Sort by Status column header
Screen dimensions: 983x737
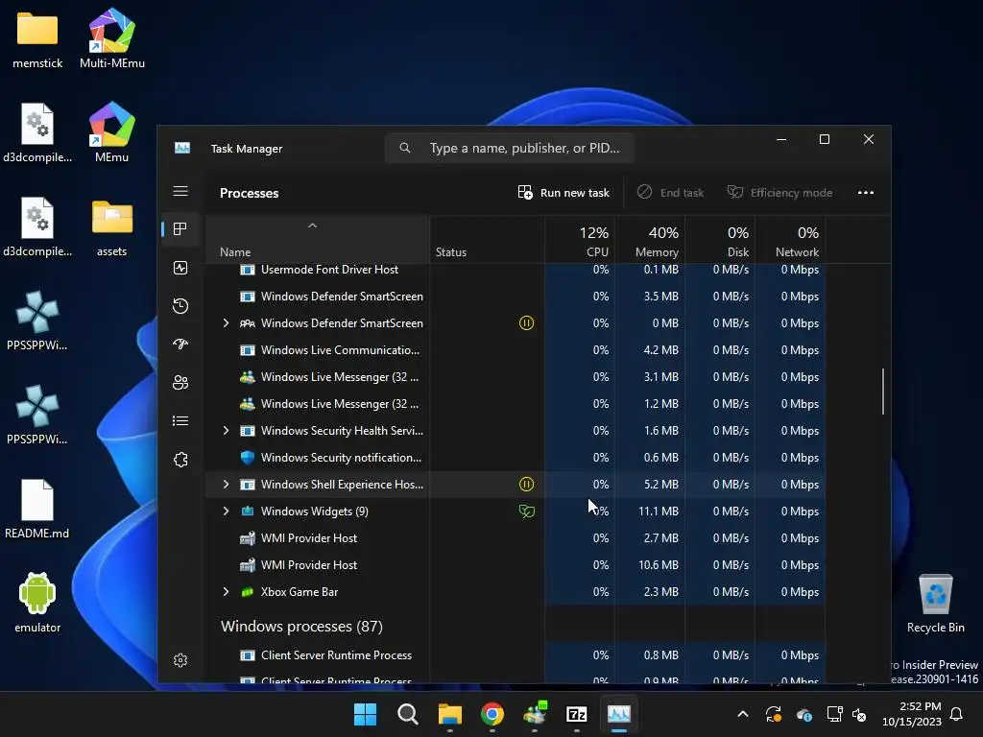click(x=487, y=240)
